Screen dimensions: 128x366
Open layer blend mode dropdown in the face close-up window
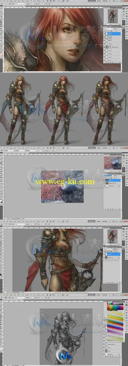tap(108, 29)
